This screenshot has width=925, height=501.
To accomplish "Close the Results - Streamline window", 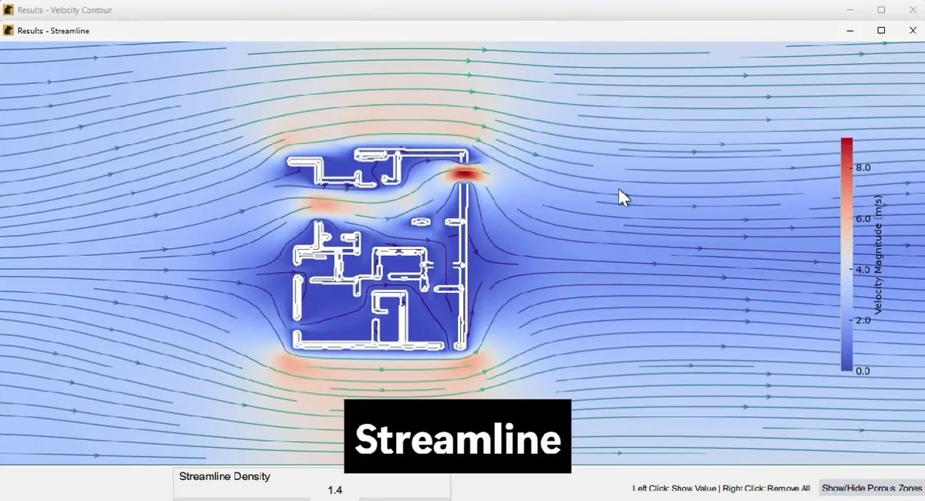I will click(913, 31).
